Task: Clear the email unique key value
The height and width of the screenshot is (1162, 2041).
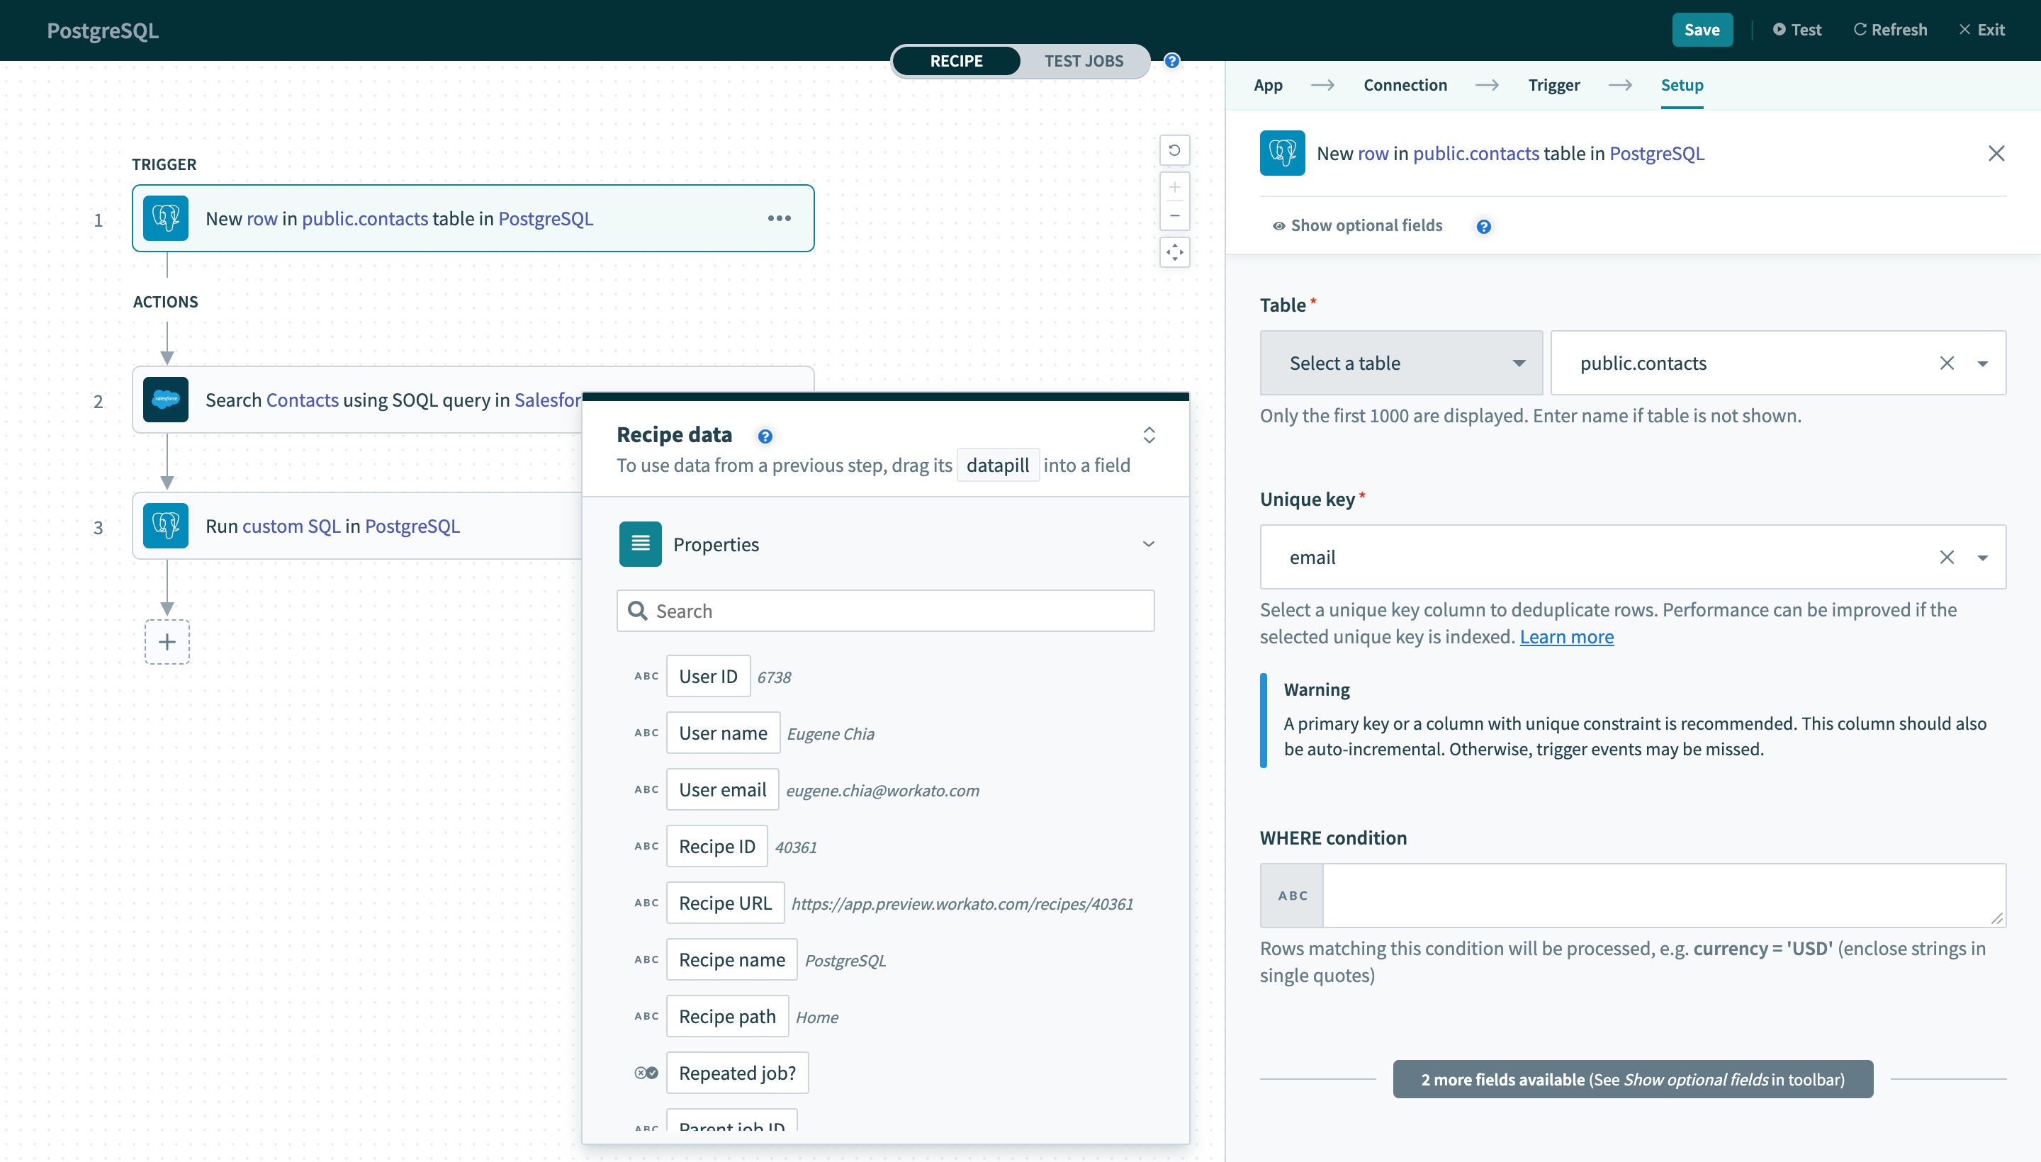Action: pyautogui.click(x=1947, y=557)
